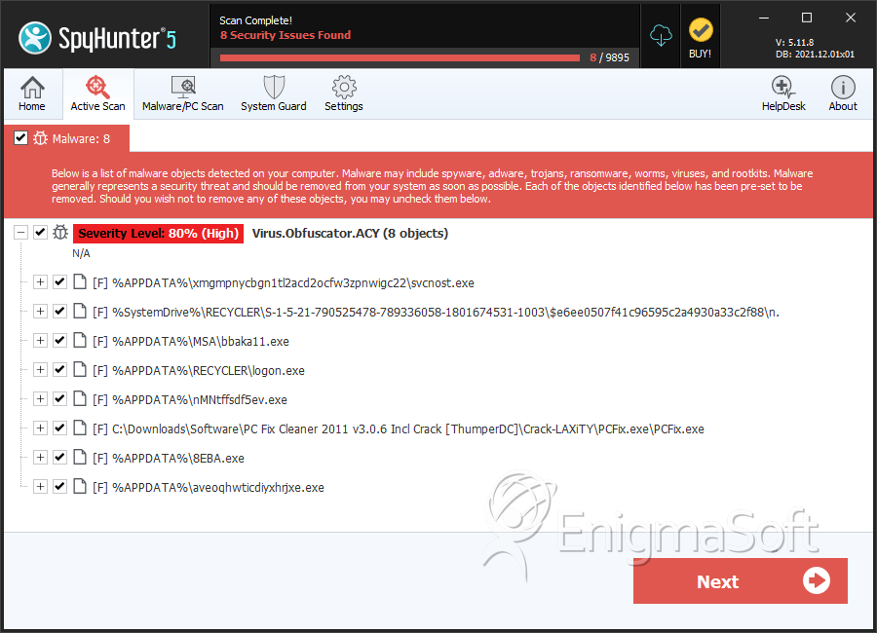Click the Next button
Viewport: 877px width, 633px height.
coord(740,581)
